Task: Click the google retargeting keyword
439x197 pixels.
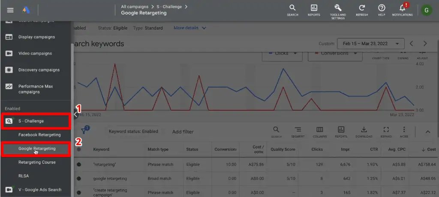Action: [x=110, y=179]
